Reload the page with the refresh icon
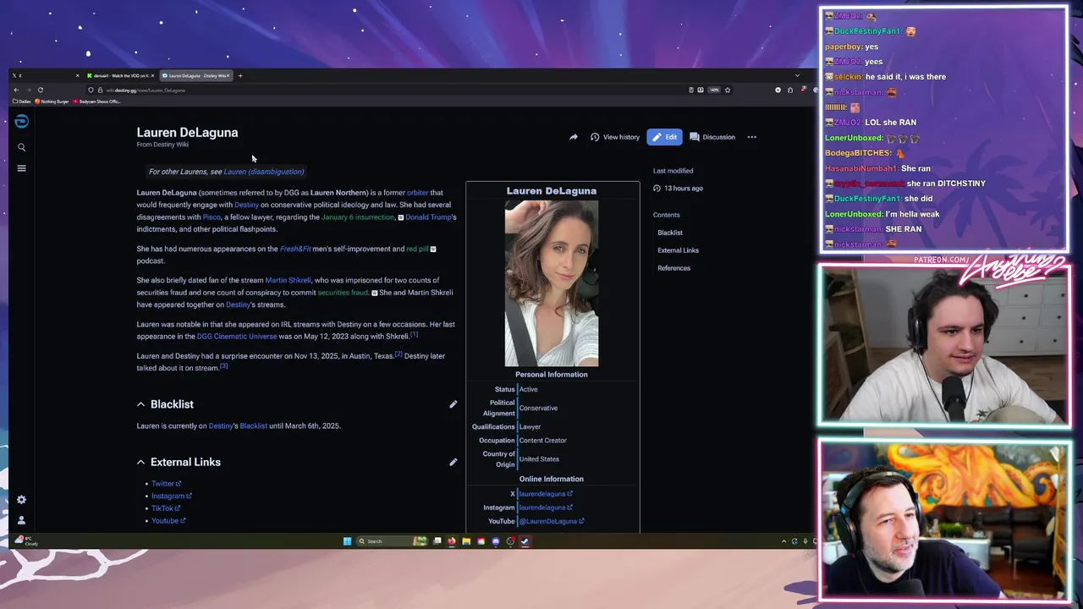The image size is (1083, 609). (41, 90)
